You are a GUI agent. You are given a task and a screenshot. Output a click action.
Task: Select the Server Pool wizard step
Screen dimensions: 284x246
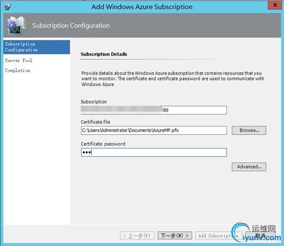[18, 60]
